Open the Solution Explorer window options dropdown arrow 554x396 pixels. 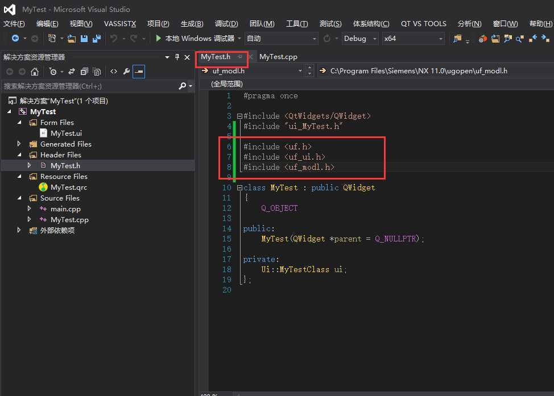pos(167,57)
